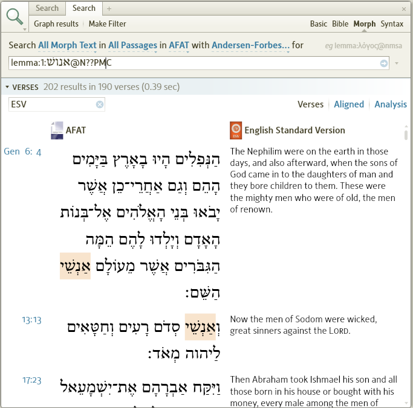Open the 13:13 verse reference
413x408 pixels.
click(x=31, y=320)
